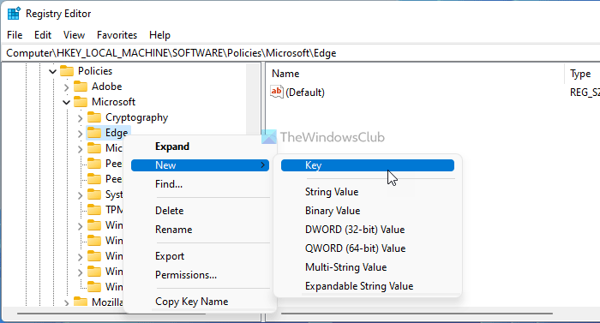600x323 pixels.
Task: Collapse the Microsoft key node
Action: tap(66, 102)
